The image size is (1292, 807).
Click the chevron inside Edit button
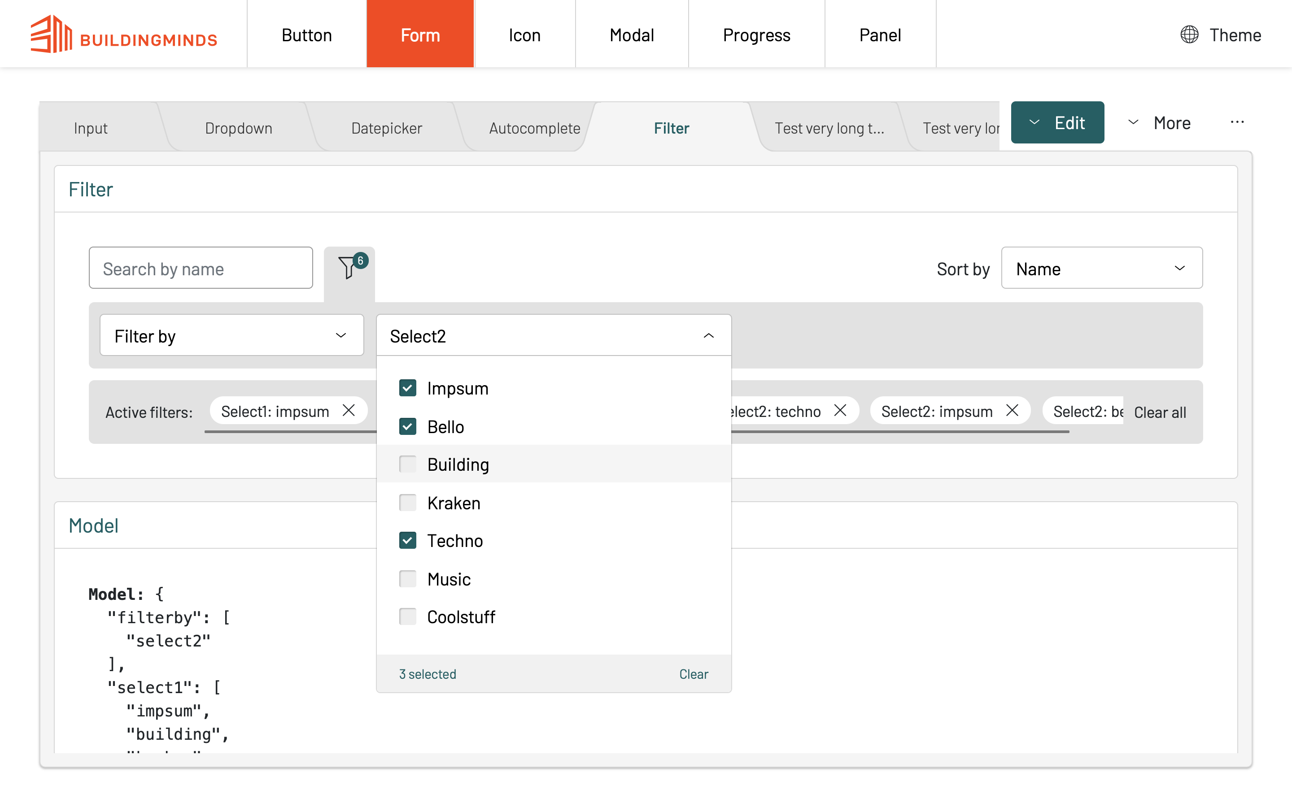(1034, 122)
